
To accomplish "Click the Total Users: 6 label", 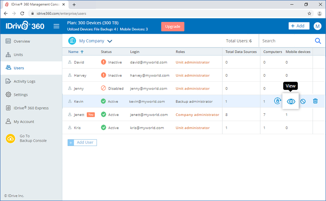I will (x=239, y=41).
